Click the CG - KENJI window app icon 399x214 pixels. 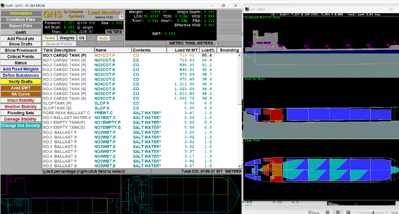tap(247, 9)
